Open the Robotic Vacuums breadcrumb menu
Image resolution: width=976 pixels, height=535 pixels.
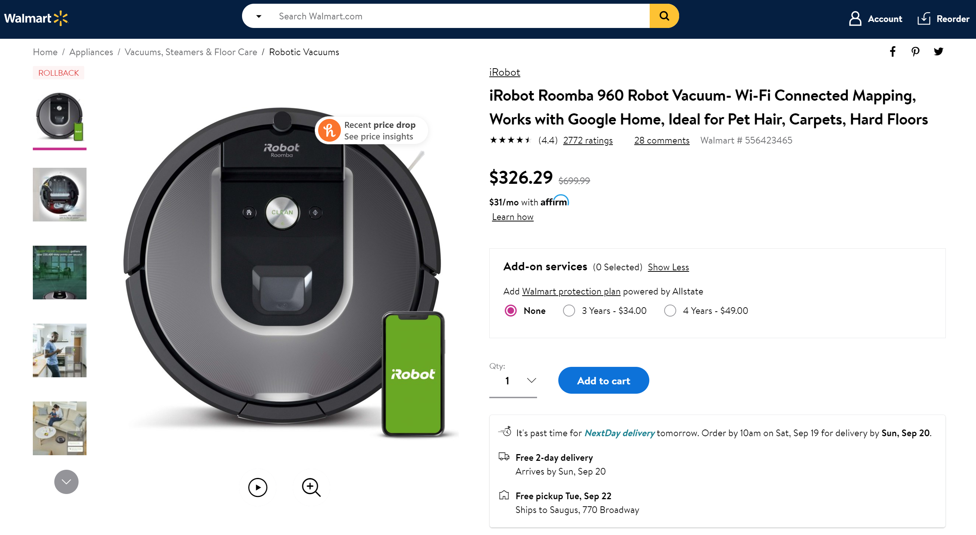click(303, 51)
